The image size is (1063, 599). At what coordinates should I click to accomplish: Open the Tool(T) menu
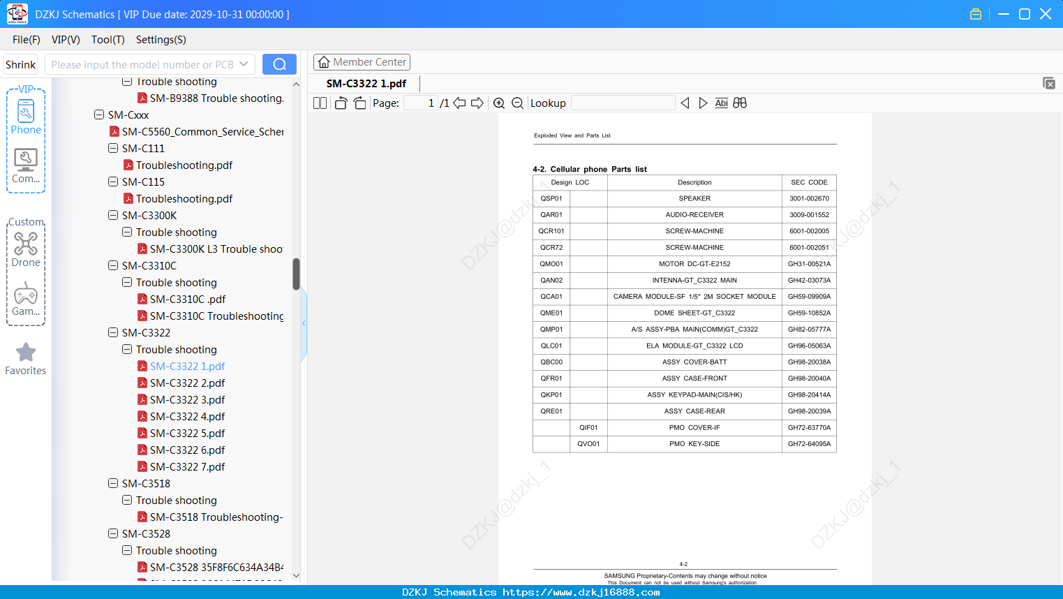[x=108, y=40]
